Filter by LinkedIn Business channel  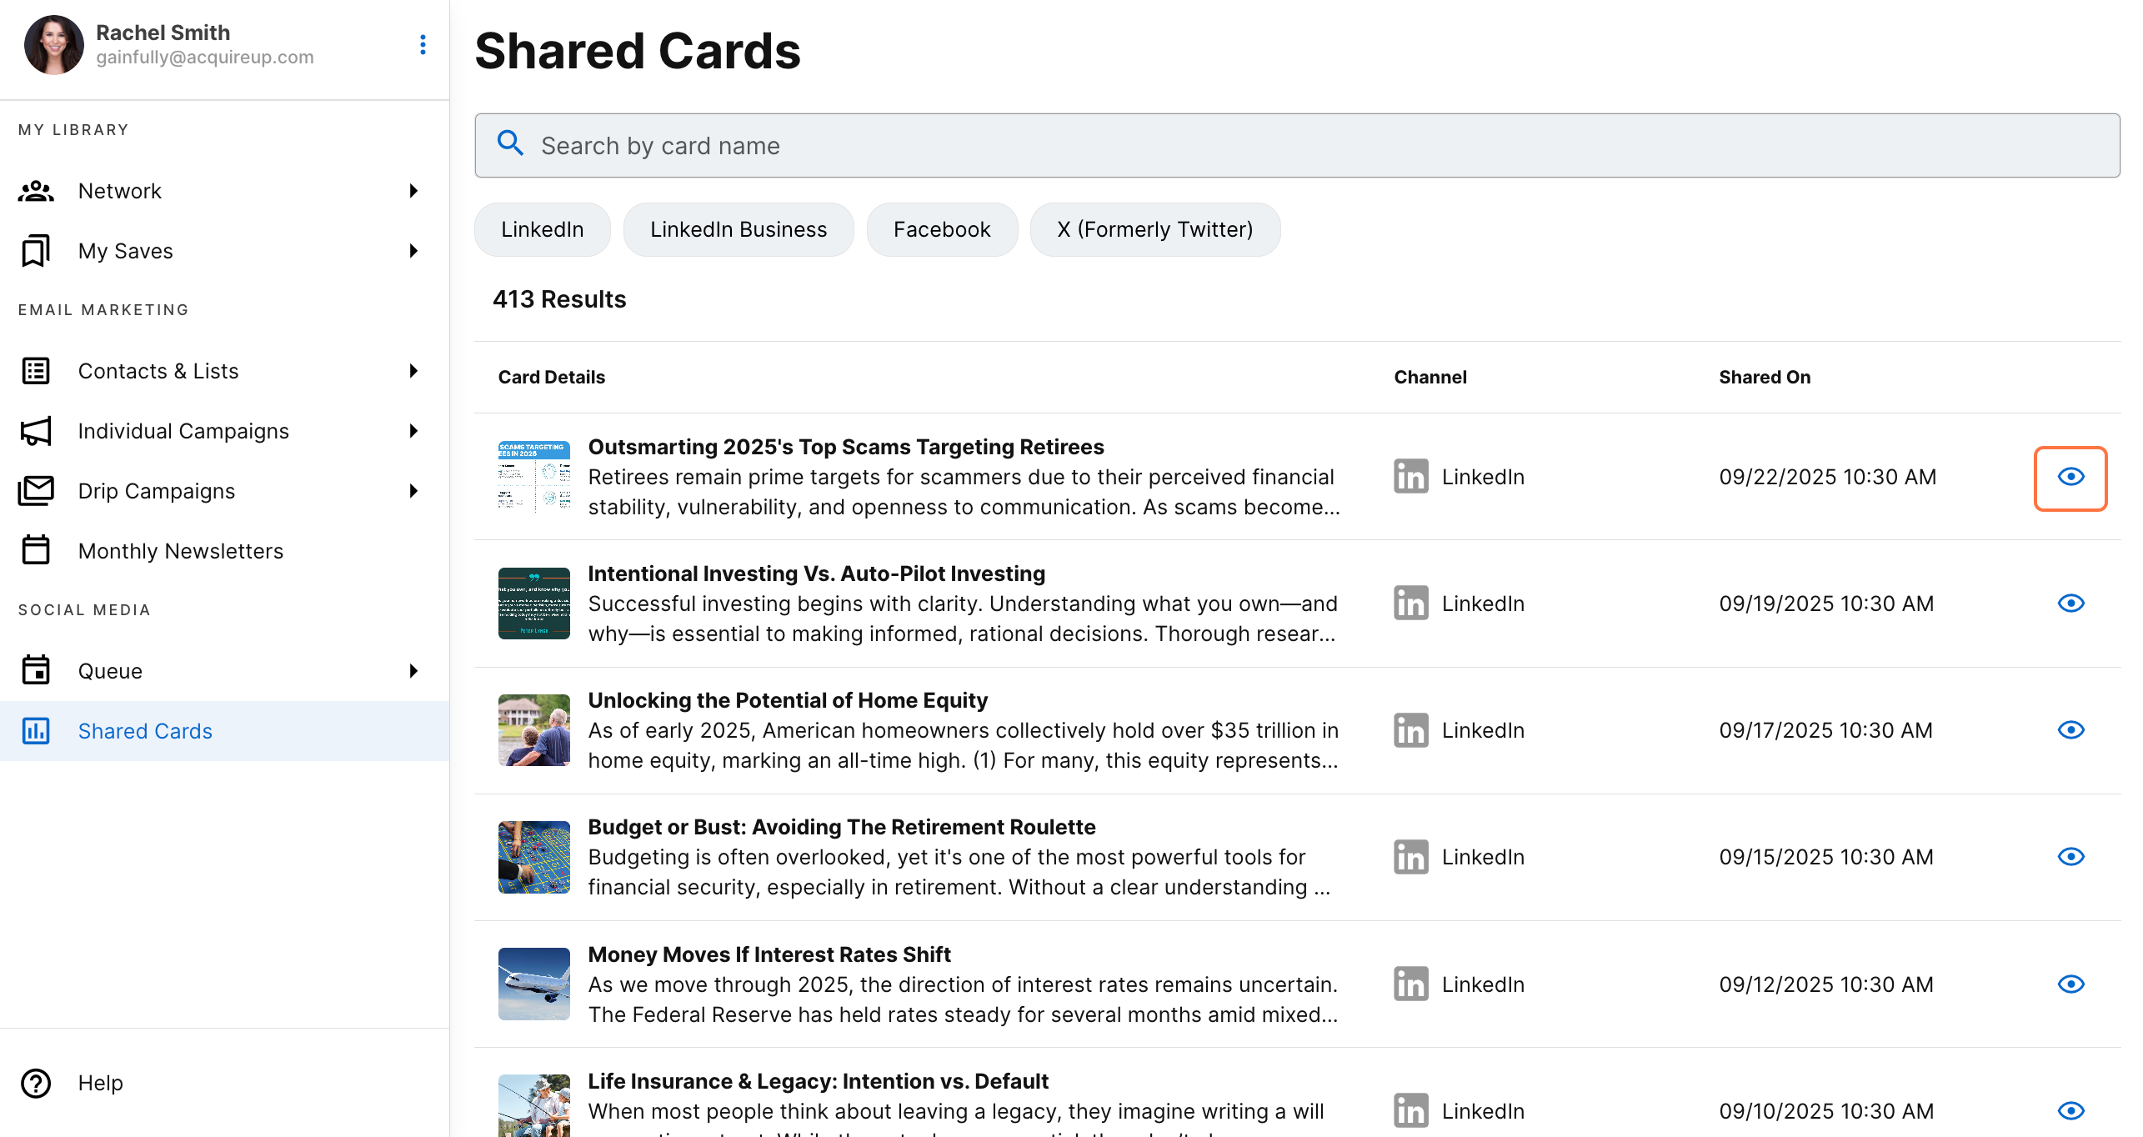[738, 229]
